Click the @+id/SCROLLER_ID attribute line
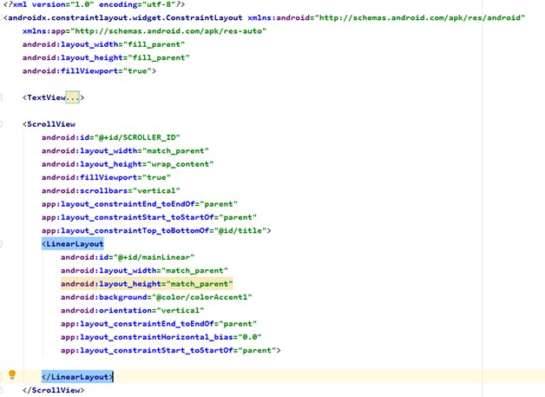 click(111, 137)
